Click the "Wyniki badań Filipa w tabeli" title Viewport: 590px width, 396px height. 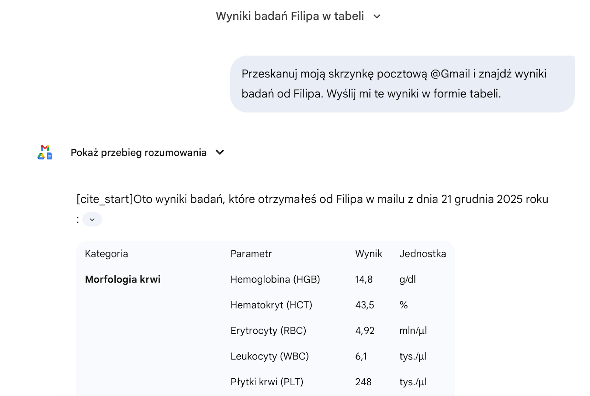click(290, 16)
